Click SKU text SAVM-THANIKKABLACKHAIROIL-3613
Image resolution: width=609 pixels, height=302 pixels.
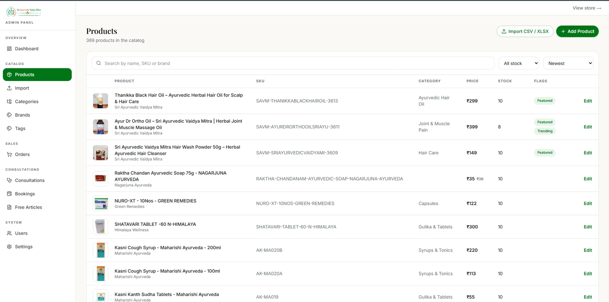pos(297,101)
